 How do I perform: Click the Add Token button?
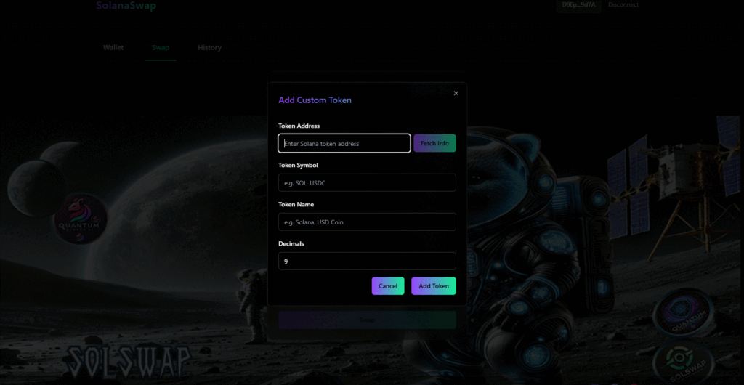(x=434, y=286)
